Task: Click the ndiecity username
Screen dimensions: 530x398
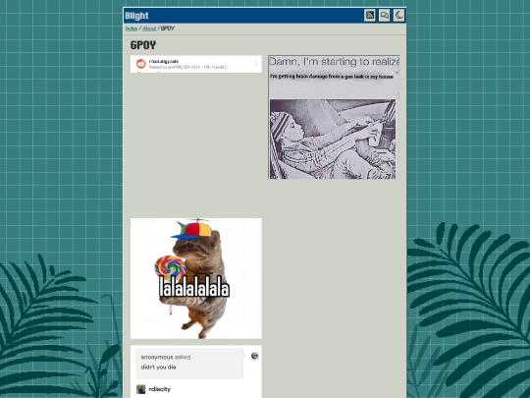Action: pos(160,389)
